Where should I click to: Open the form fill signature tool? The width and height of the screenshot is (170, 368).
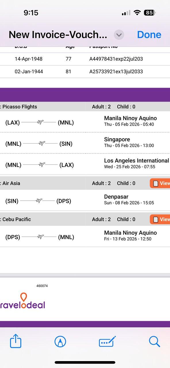coord(107,342)
